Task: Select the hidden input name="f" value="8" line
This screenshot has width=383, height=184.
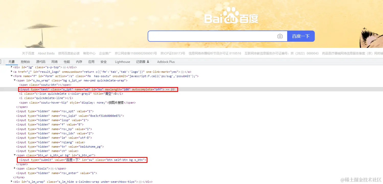Action: [x=50, y=124]
